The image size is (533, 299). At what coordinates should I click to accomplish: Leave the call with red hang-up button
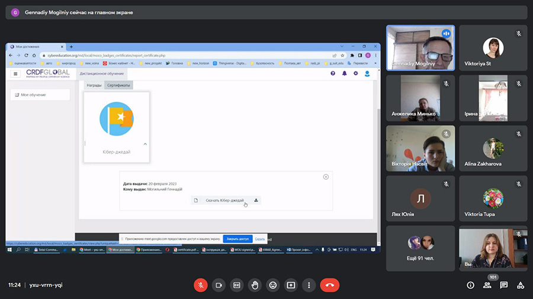coord(330,285)
